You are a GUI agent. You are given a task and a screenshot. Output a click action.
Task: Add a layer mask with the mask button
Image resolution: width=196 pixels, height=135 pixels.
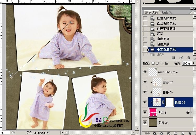coord(162,133)
